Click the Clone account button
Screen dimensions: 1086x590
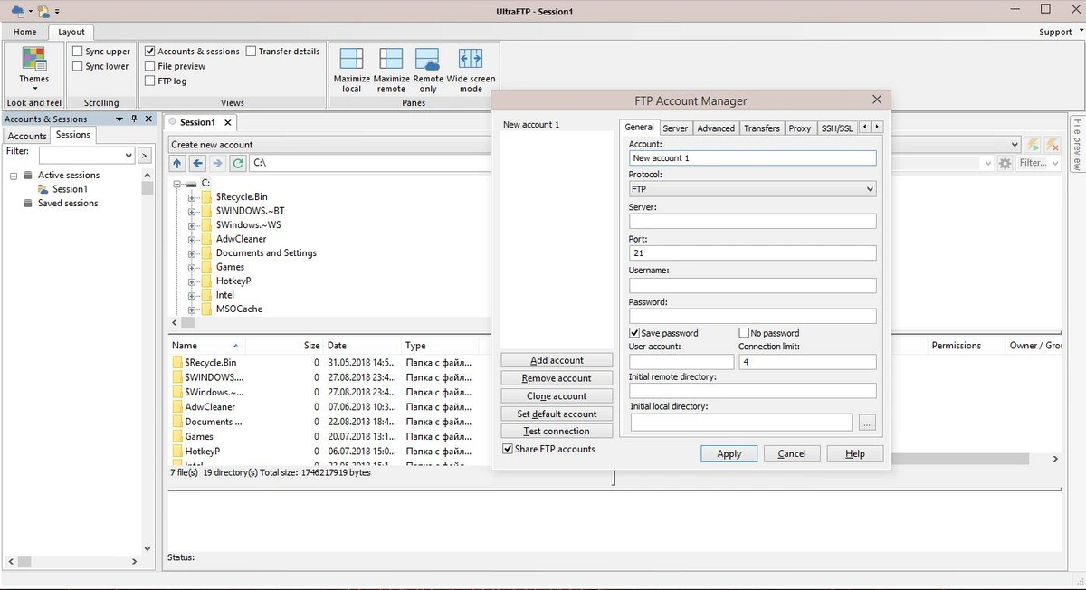(557, 396)
